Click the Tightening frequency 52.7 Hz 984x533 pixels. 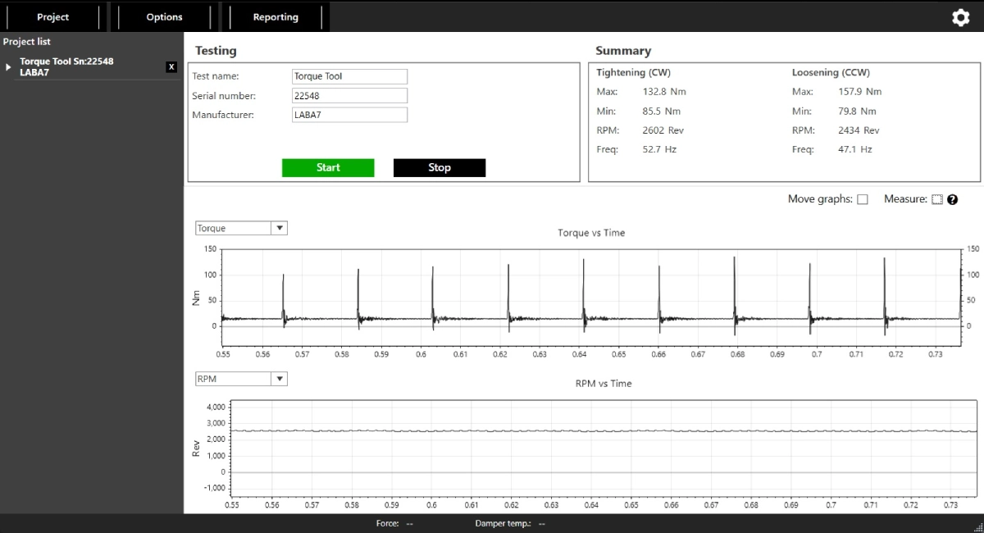coord(659,149)
